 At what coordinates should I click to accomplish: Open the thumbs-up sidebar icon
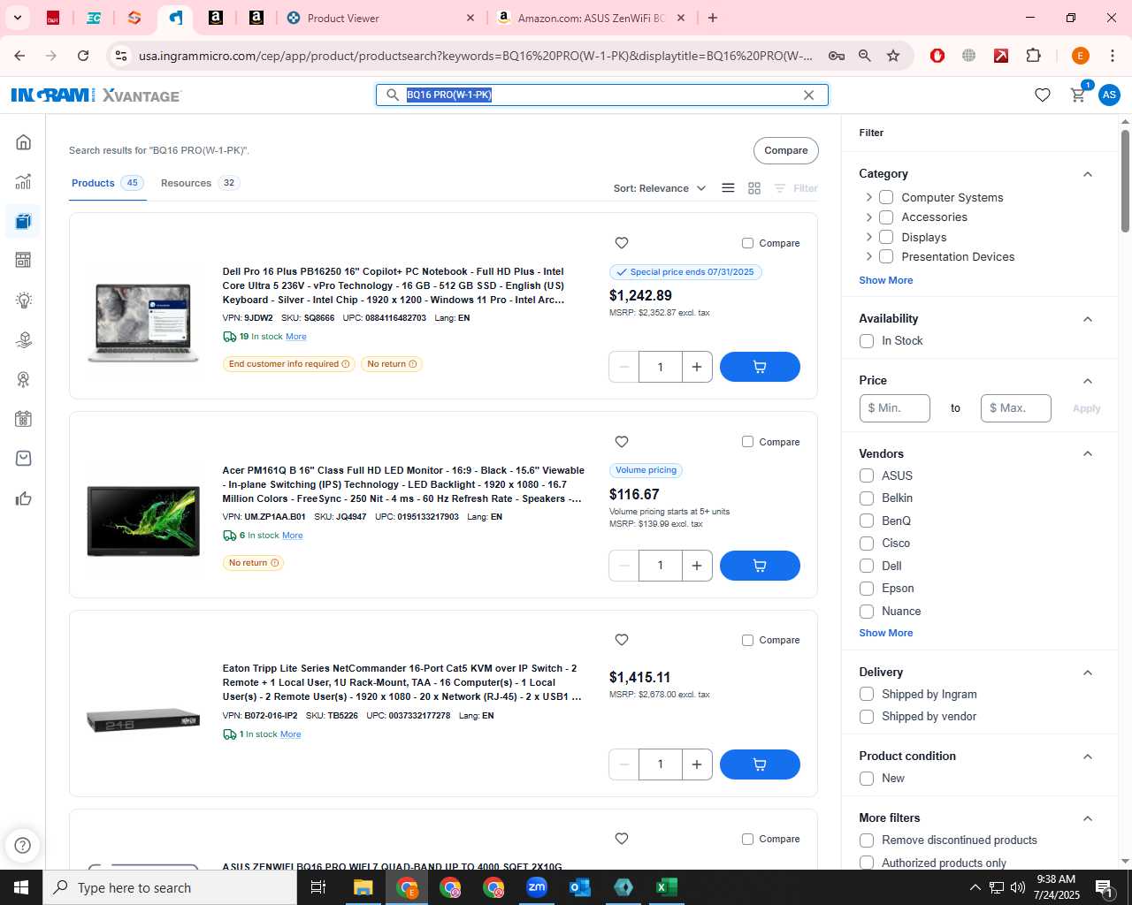24,498
